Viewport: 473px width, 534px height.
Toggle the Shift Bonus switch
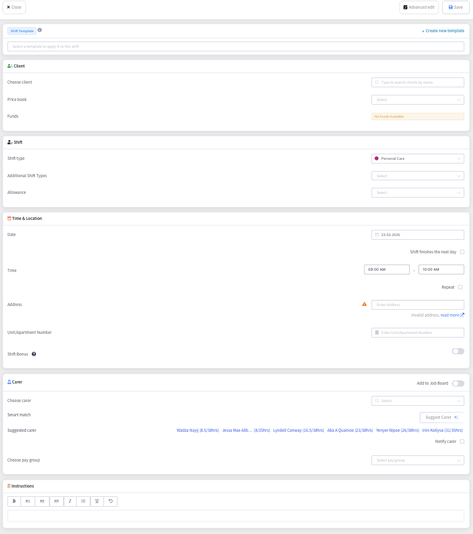458,351
